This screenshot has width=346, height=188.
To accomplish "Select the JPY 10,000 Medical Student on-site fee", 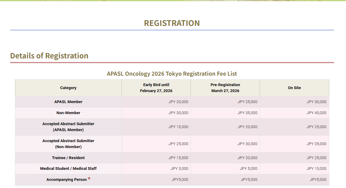I will click(316, 169).
